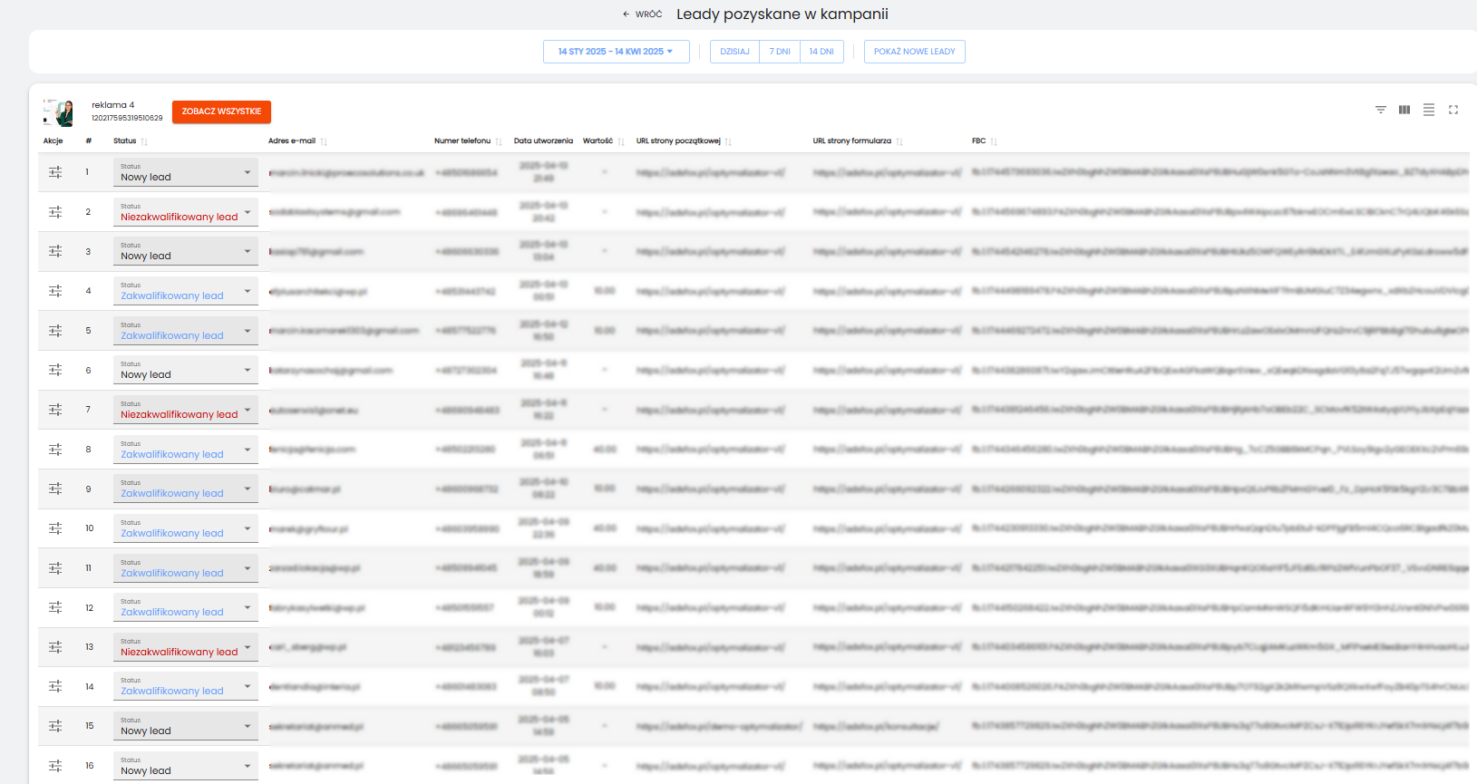Viewport: 1477px width, 784px height.
Task: Open the filter icon above the table
Action: tap(1380, 110)
